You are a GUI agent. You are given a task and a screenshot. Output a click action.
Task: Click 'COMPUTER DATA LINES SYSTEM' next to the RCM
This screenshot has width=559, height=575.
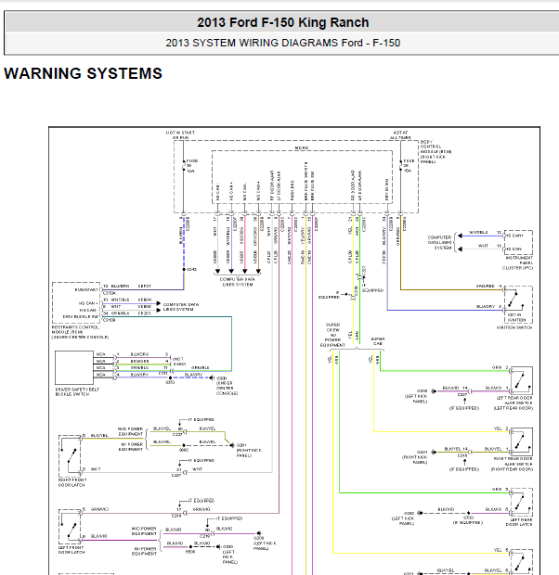181,307
